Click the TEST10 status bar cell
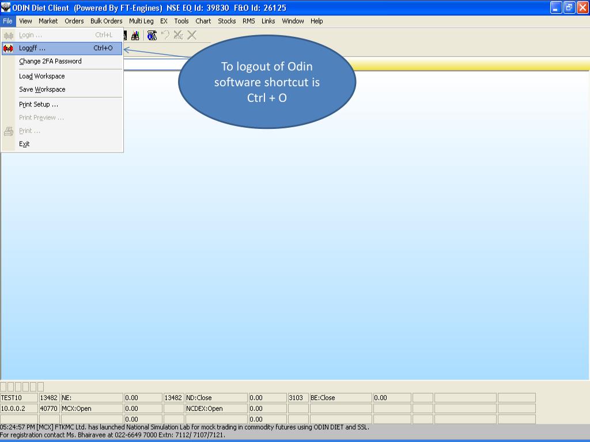 [19, 398]
